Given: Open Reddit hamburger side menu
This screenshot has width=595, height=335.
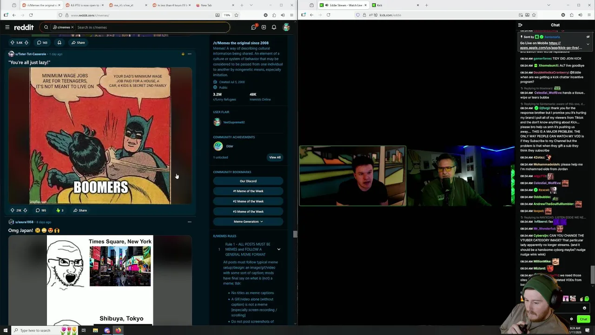Looking at the screenshot, I should point(7,27).
